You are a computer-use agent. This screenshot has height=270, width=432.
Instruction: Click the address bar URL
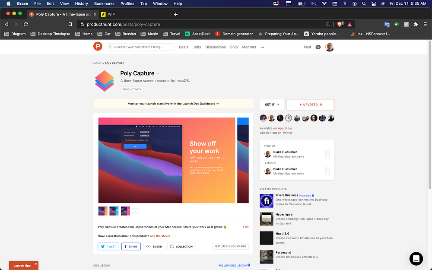(124, 24)
